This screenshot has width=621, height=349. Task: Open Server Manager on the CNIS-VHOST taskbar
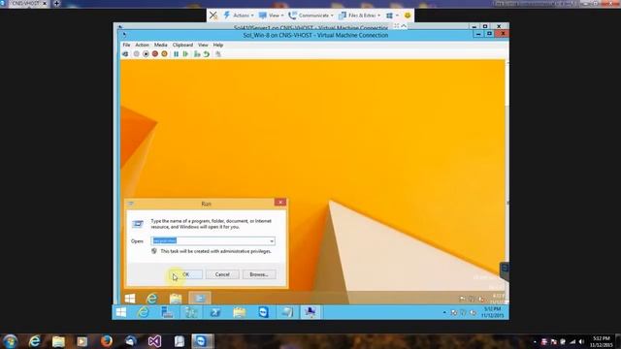[167, 312]
